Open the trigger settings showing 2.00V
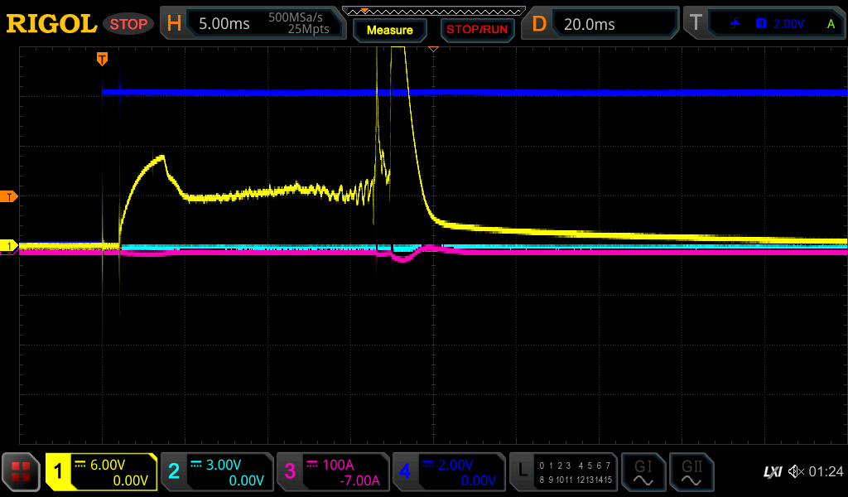Viewport: 848px width, 497px height. [766, 24]
